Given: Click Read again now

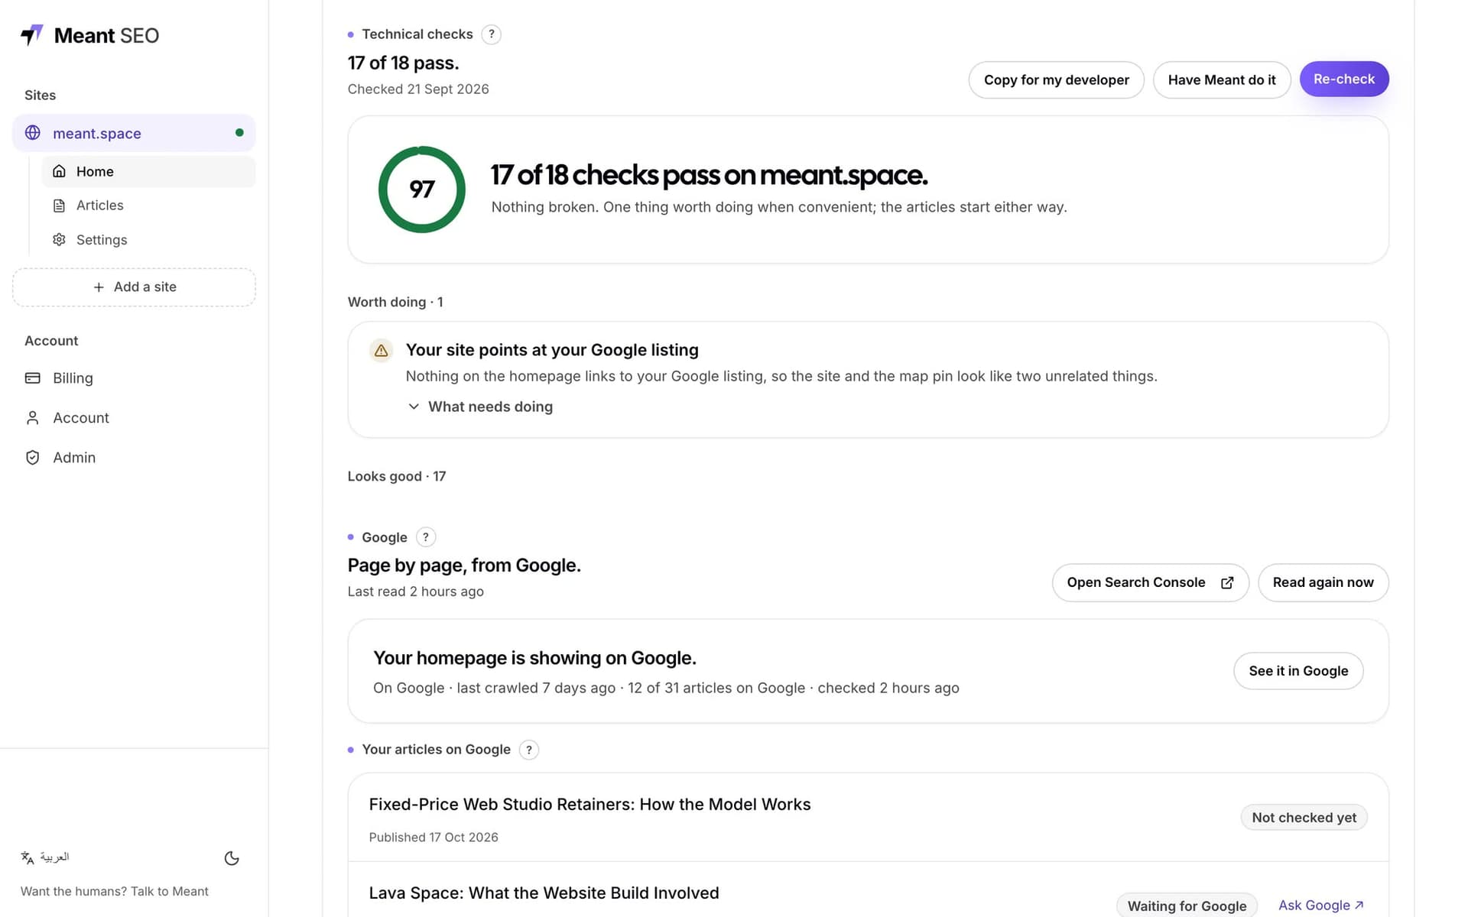Looking at the screenshot, I should tap(1323, 583).
